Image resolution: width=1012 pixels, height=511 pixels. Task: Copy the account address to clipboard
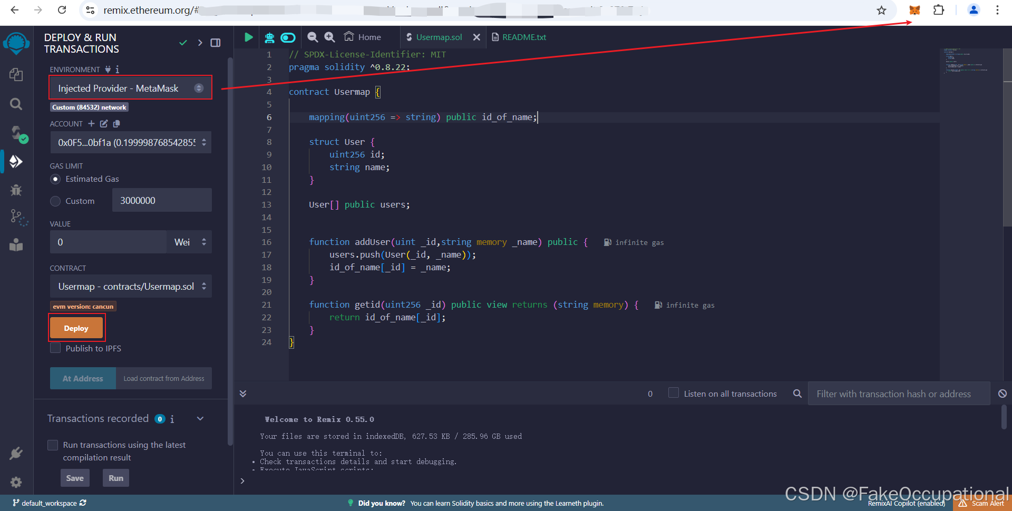(x=116, y=123)
